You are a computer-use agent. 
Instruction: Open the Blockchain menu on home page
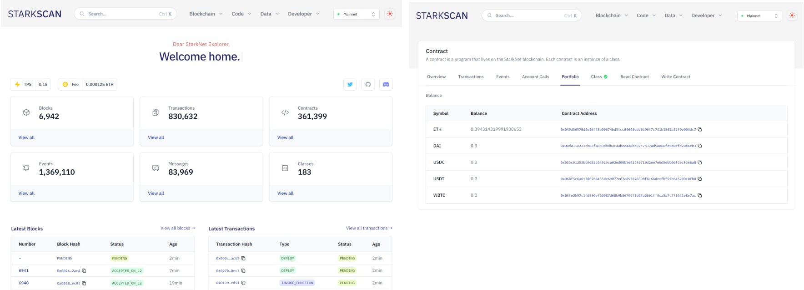pos(206,14)
